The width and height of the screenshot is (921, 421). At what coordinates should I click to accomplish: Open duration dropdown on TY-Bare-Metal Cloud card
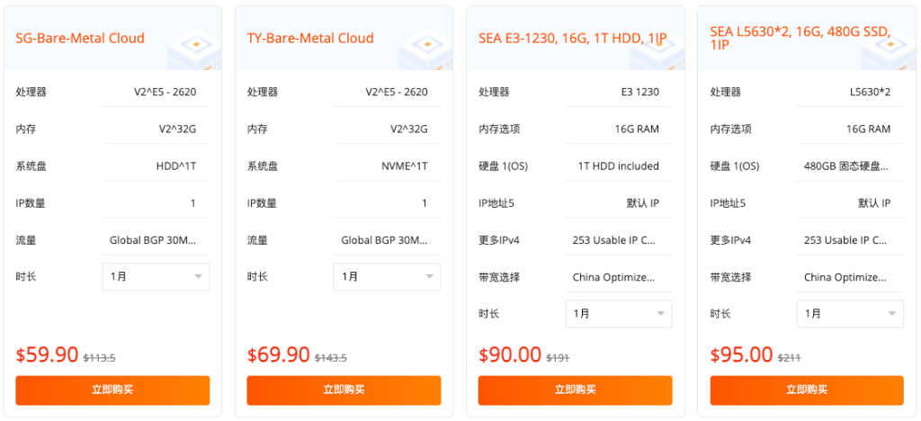(x=387, y=277)
